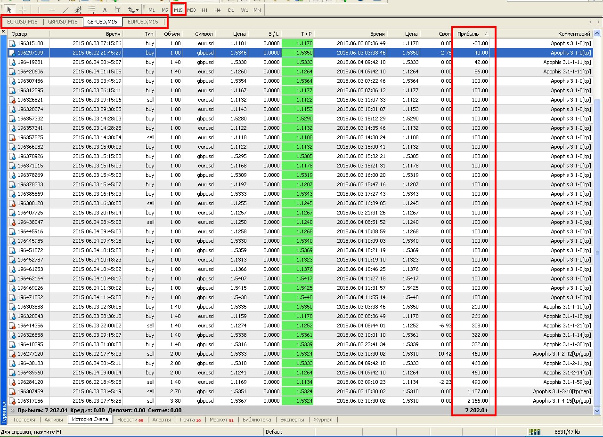Click the chart tabs scroll-right arrow
603x437 pixels.
[x=597, y=22]
